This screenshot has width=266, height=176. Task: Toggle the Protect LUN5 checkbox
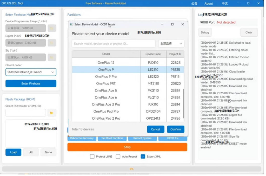92,157
